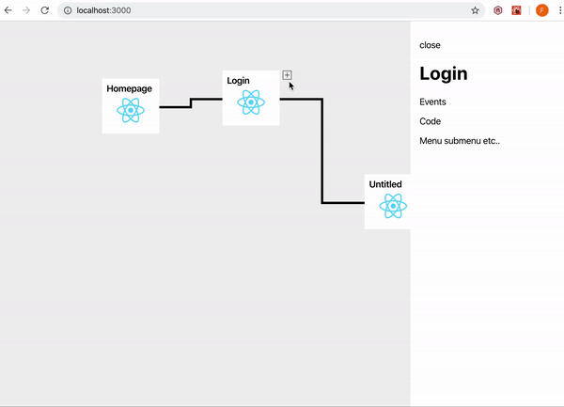The image size is (564, 407).
Task: Reload the page
Action: (44, 10)
